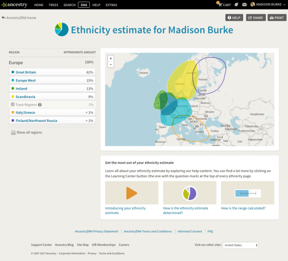Image resolution: width=288 pixels, height=261 pixels.
Task: Open the range bar help thumbnail
Action: pos(248,193)
